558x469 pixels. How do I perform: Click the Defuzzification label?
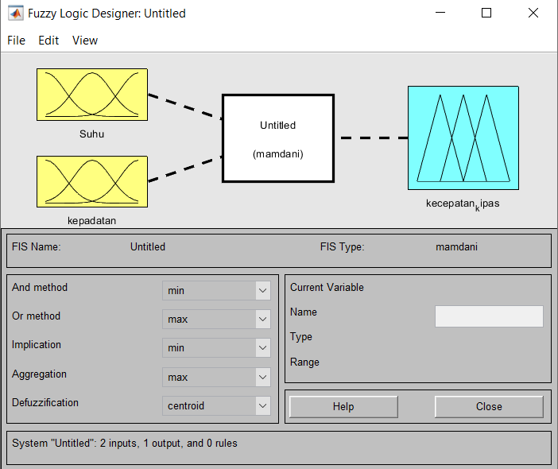tap(45, 402)
